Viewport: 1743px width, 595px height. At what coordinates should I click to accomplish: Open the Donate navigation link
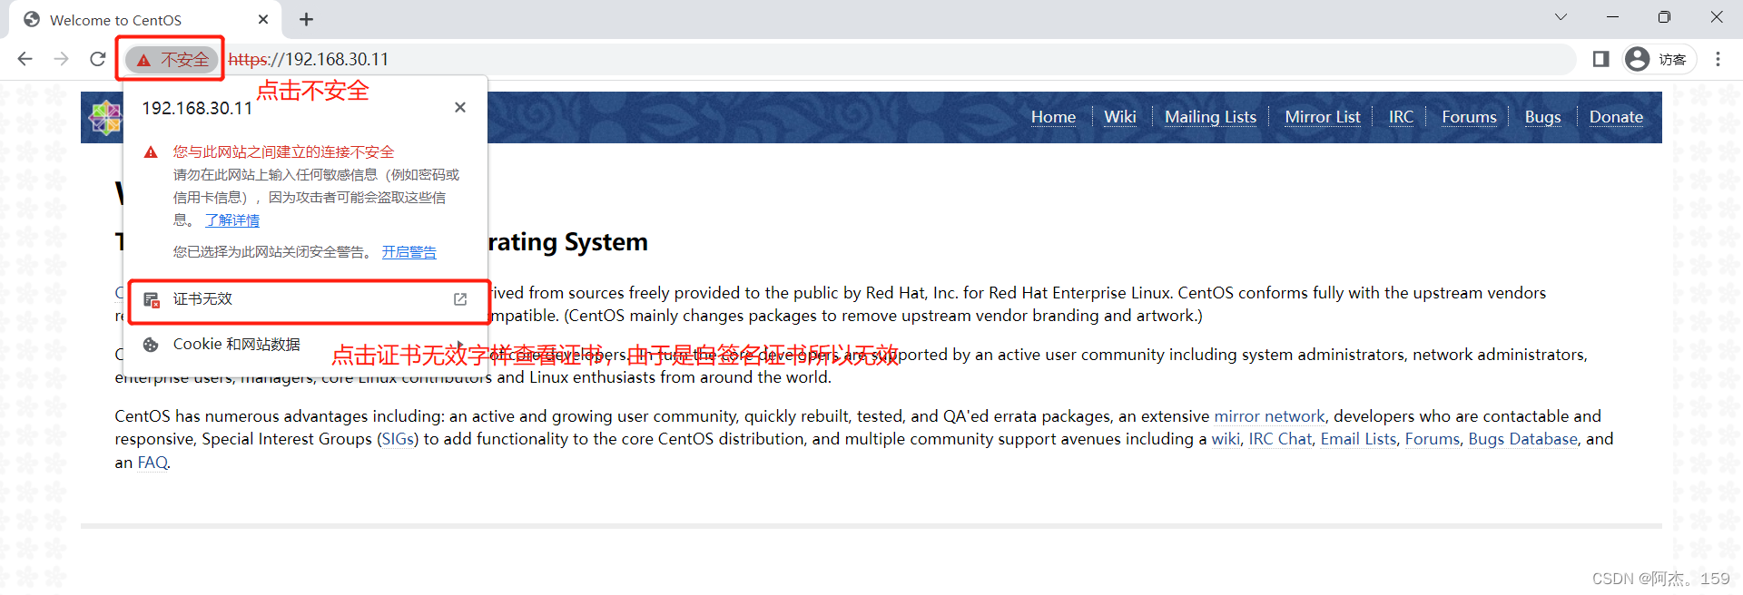[1616, 117]
